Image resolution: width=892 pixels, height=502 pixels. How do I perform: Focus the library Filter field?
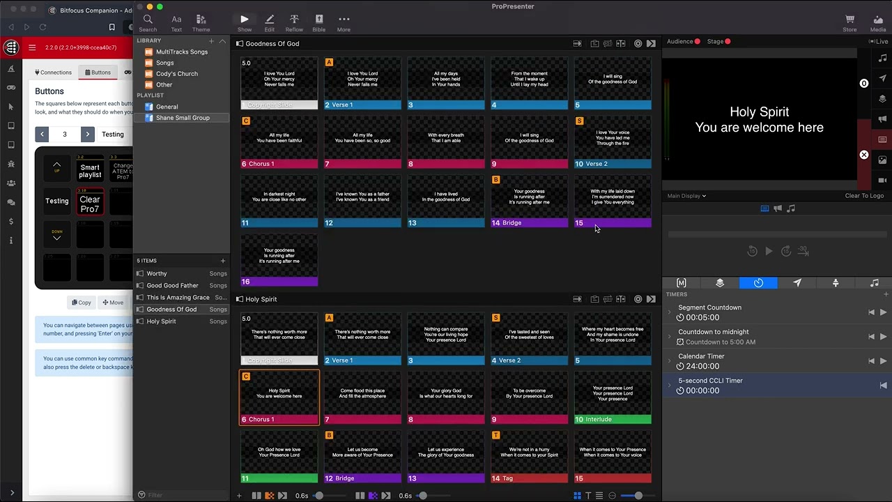coord(183,495)
